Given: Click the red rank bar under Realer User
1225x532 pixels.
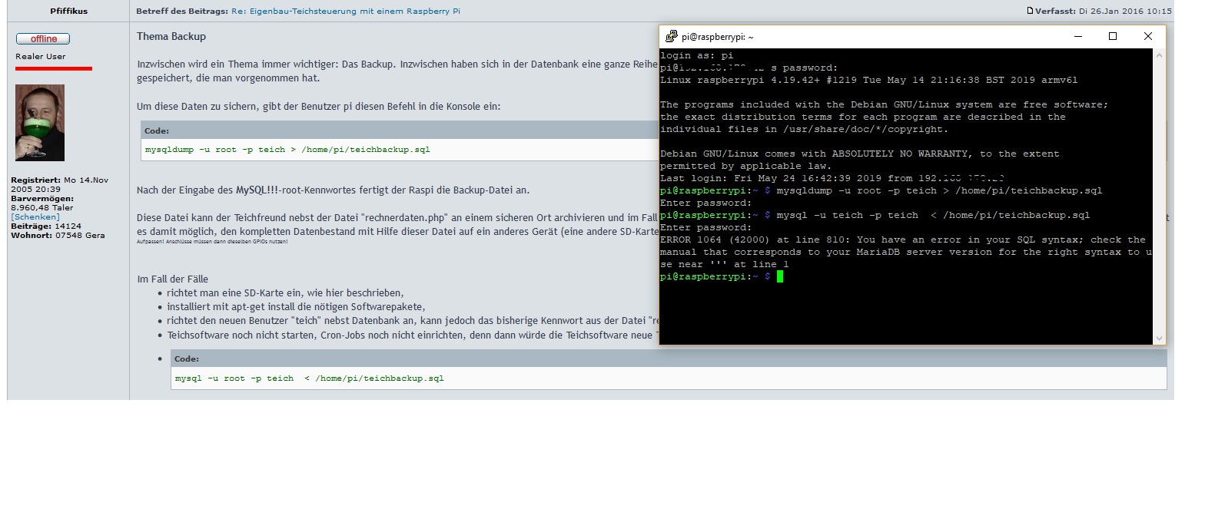Looking at the screenshot, I should 54,68.
